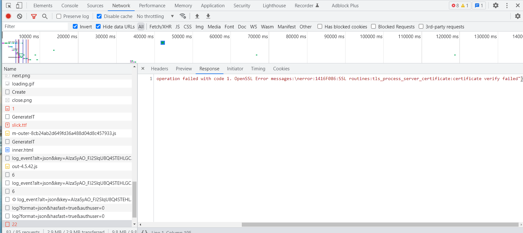Clear the network log

click(x=20, y=16)
